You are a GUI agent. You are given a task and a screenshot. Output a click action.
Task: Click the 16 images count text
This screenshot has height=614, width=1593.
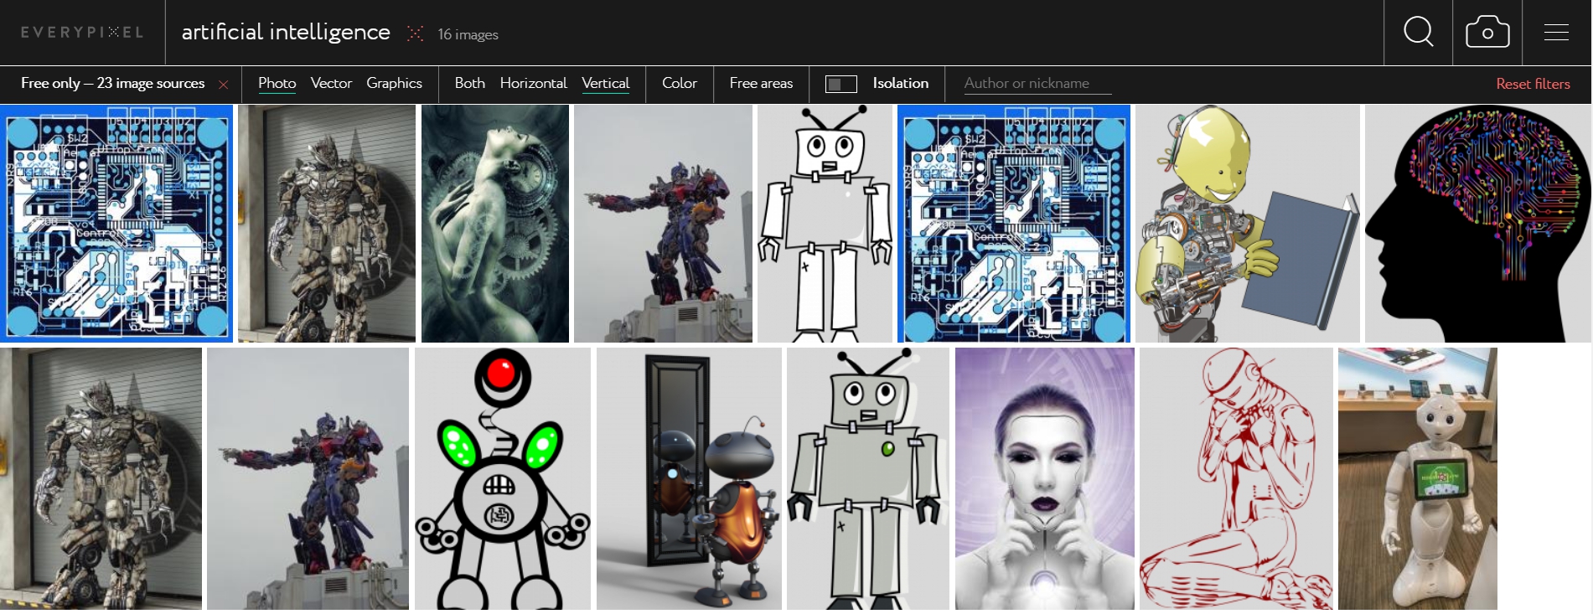(x=468, y=34)
